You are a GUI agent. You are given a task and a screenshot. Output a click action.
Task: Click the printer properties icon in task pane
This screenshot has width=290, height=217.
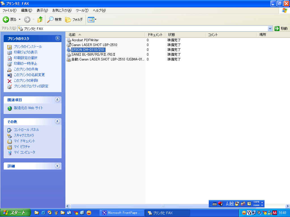[10, 86]
